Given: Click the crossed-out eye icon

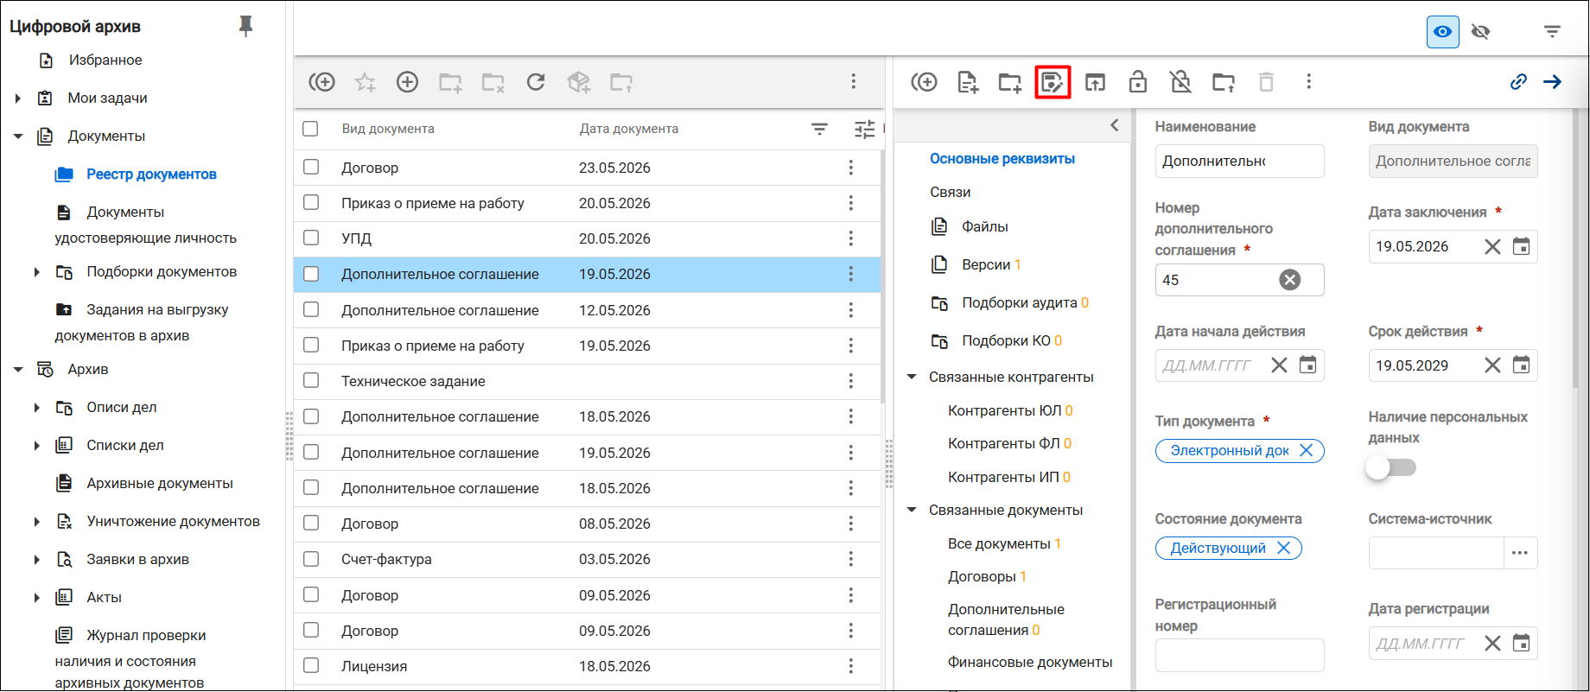Looking at the screenshot, I should 1480,32.
